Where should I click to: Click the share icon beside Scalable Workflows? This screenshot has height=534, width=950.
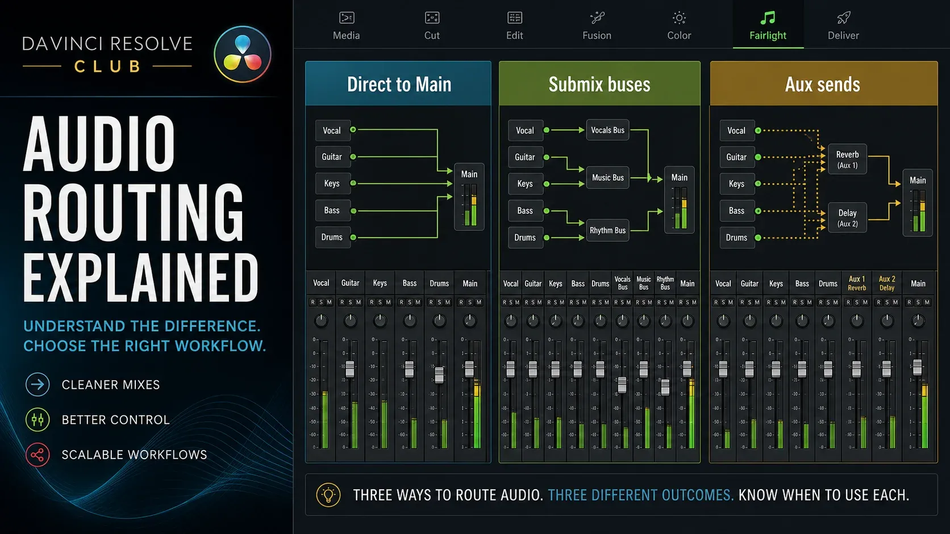[x=37, y=455]
